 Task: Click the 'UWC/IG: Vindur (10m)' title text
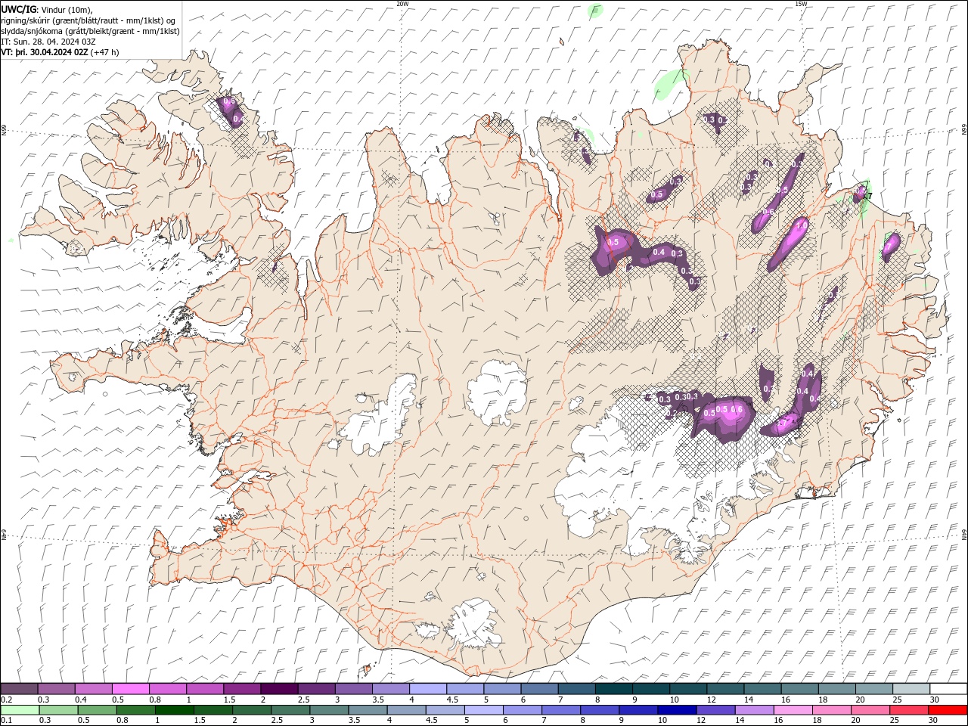point(47,9)
